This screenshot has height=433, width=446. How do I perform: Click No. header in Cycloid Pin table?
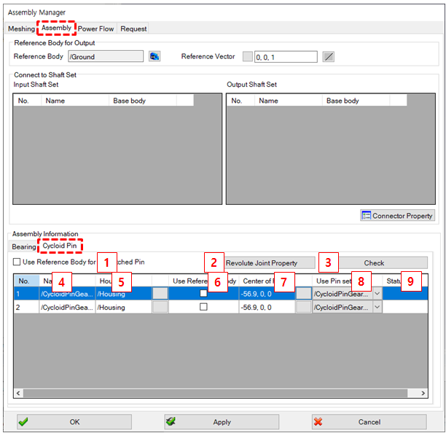26,281
